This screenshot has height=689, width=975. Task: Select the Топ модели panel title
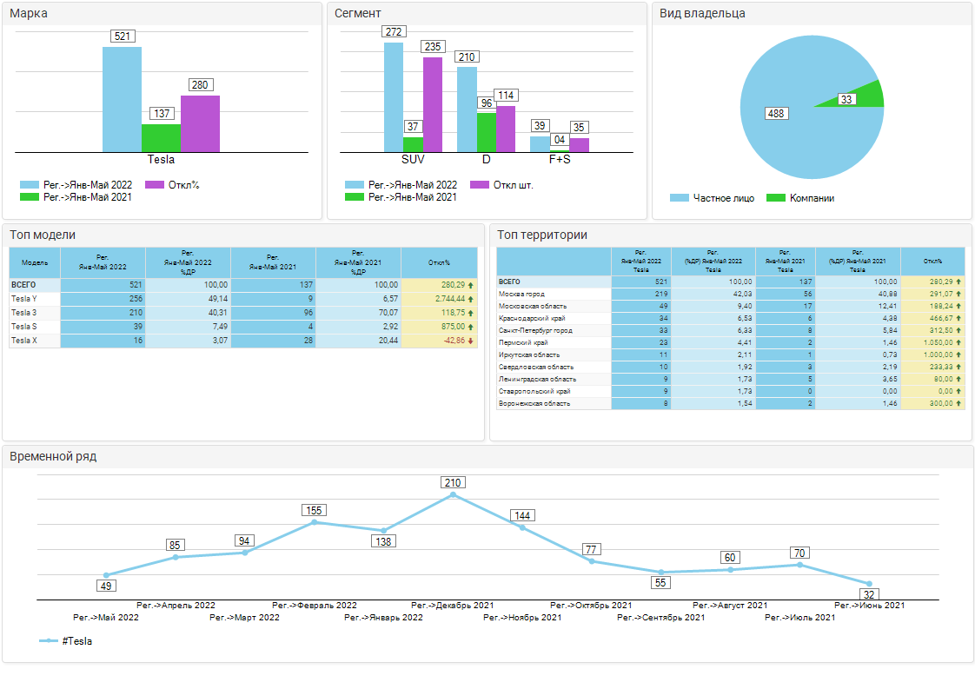click(x=43, y=235)
